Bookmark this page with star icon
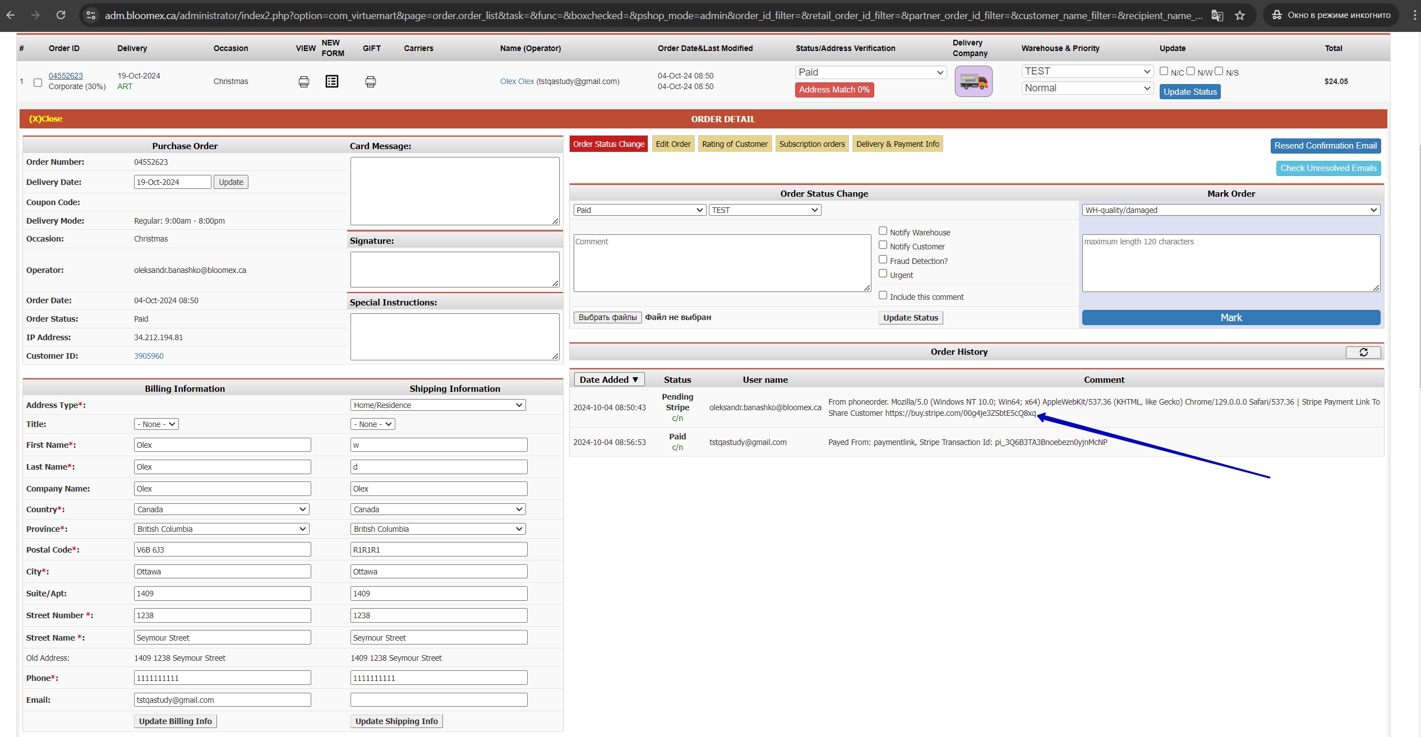The width and height of the screenshot is (1421, 737). click(x=1240, y=15)
